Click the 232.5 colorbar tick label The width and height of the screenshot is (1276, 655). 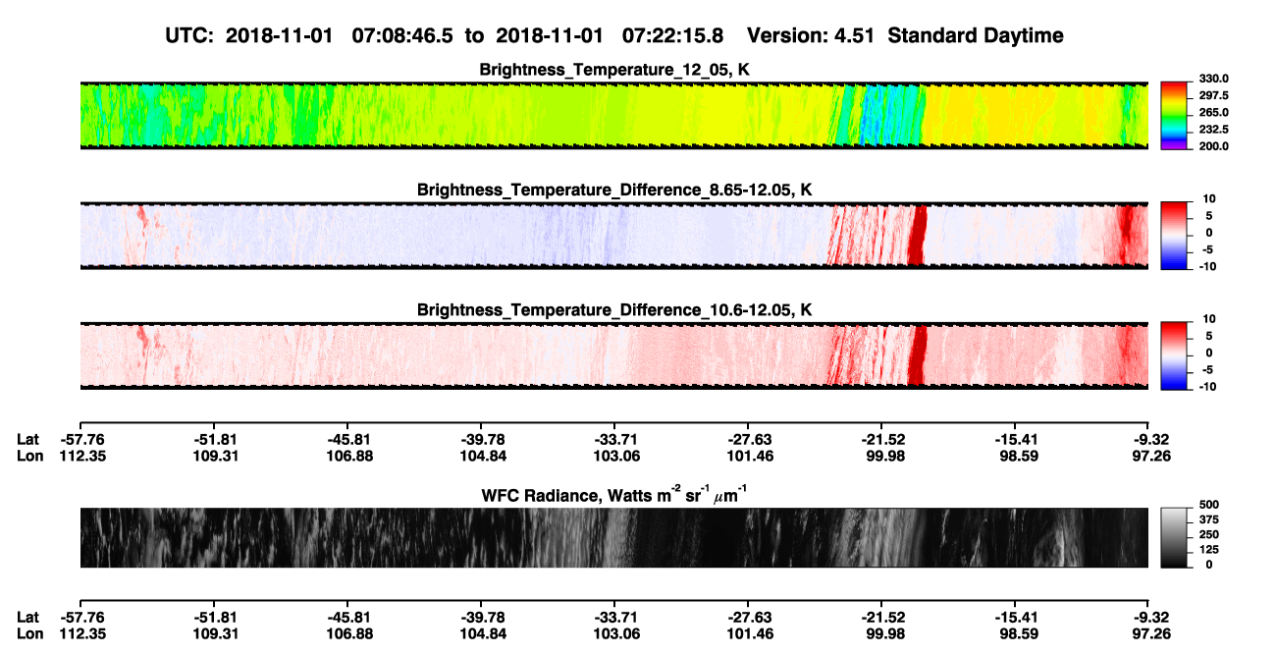(1213, 129)
